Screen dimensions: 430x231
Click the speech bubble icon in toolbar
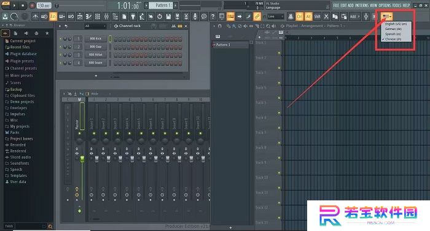click(204, 17)
